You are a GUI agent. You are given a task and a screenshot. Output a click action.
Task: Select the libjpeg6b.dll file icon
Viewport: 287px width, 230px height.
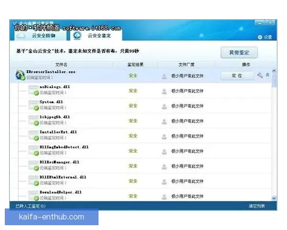coord(33,120)
